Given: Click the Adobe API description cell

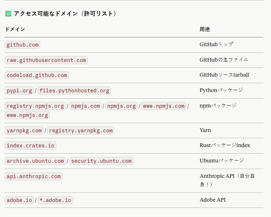Looking at the screenshot, I should click(213, 200).
